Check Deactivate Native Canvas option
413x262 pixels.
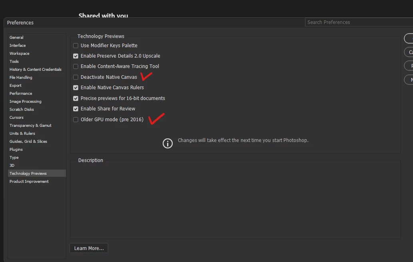[x=76, y=77]
